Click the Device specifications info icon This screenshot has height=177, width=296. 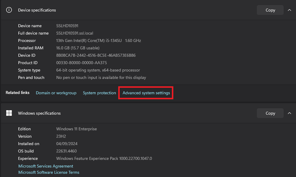click(9, 10)
